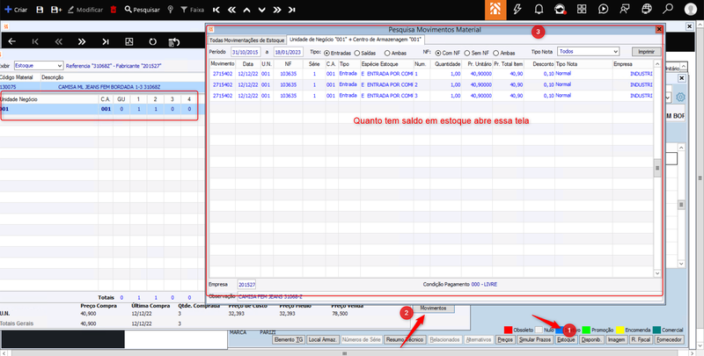Click the down chevron in top toolbar
This screenshot has height=356, width=704.
[x=261, y=10]
